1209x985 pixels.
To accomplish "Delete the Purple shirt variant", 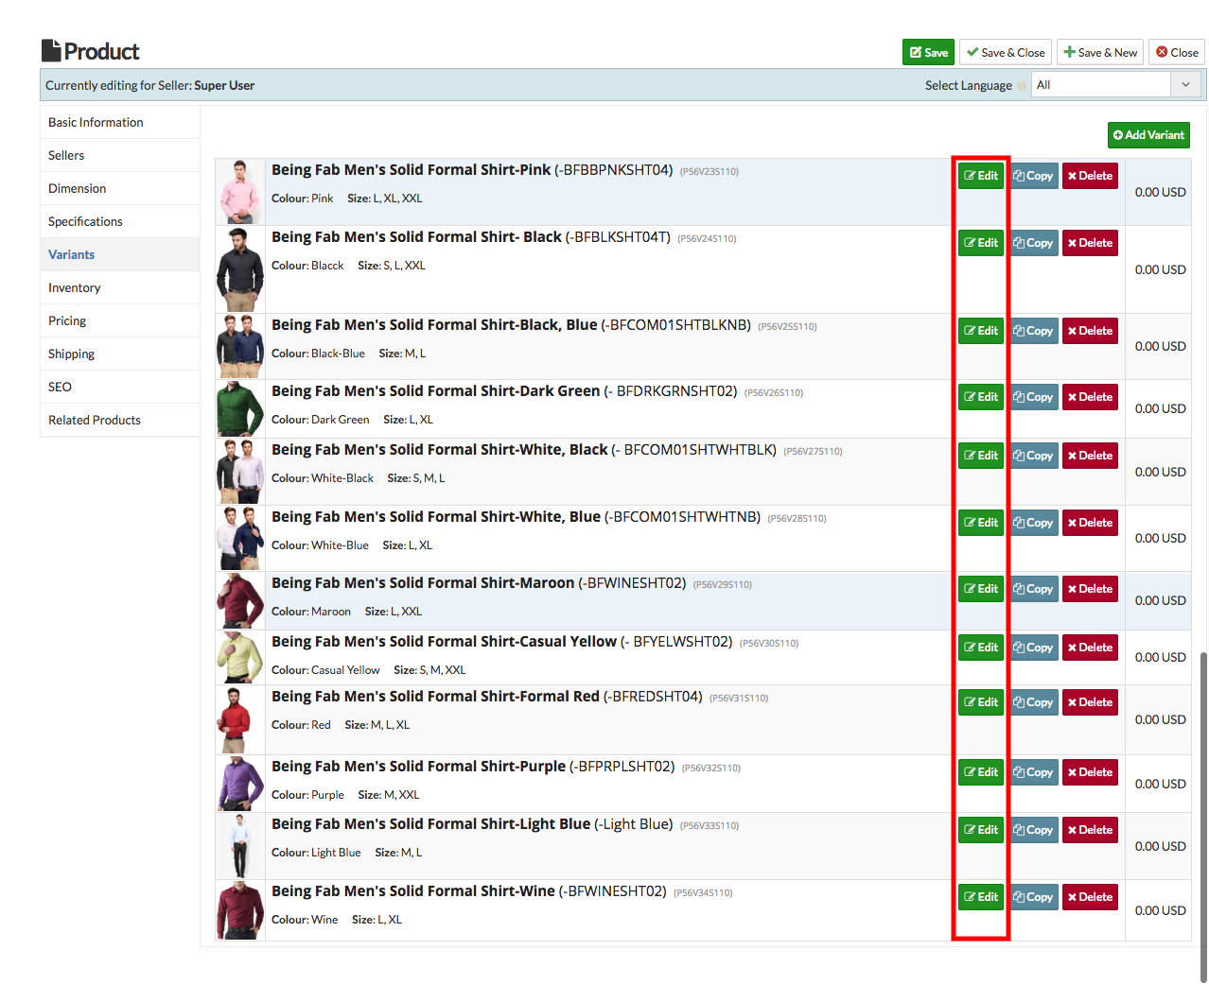I will coord(1090,772).
